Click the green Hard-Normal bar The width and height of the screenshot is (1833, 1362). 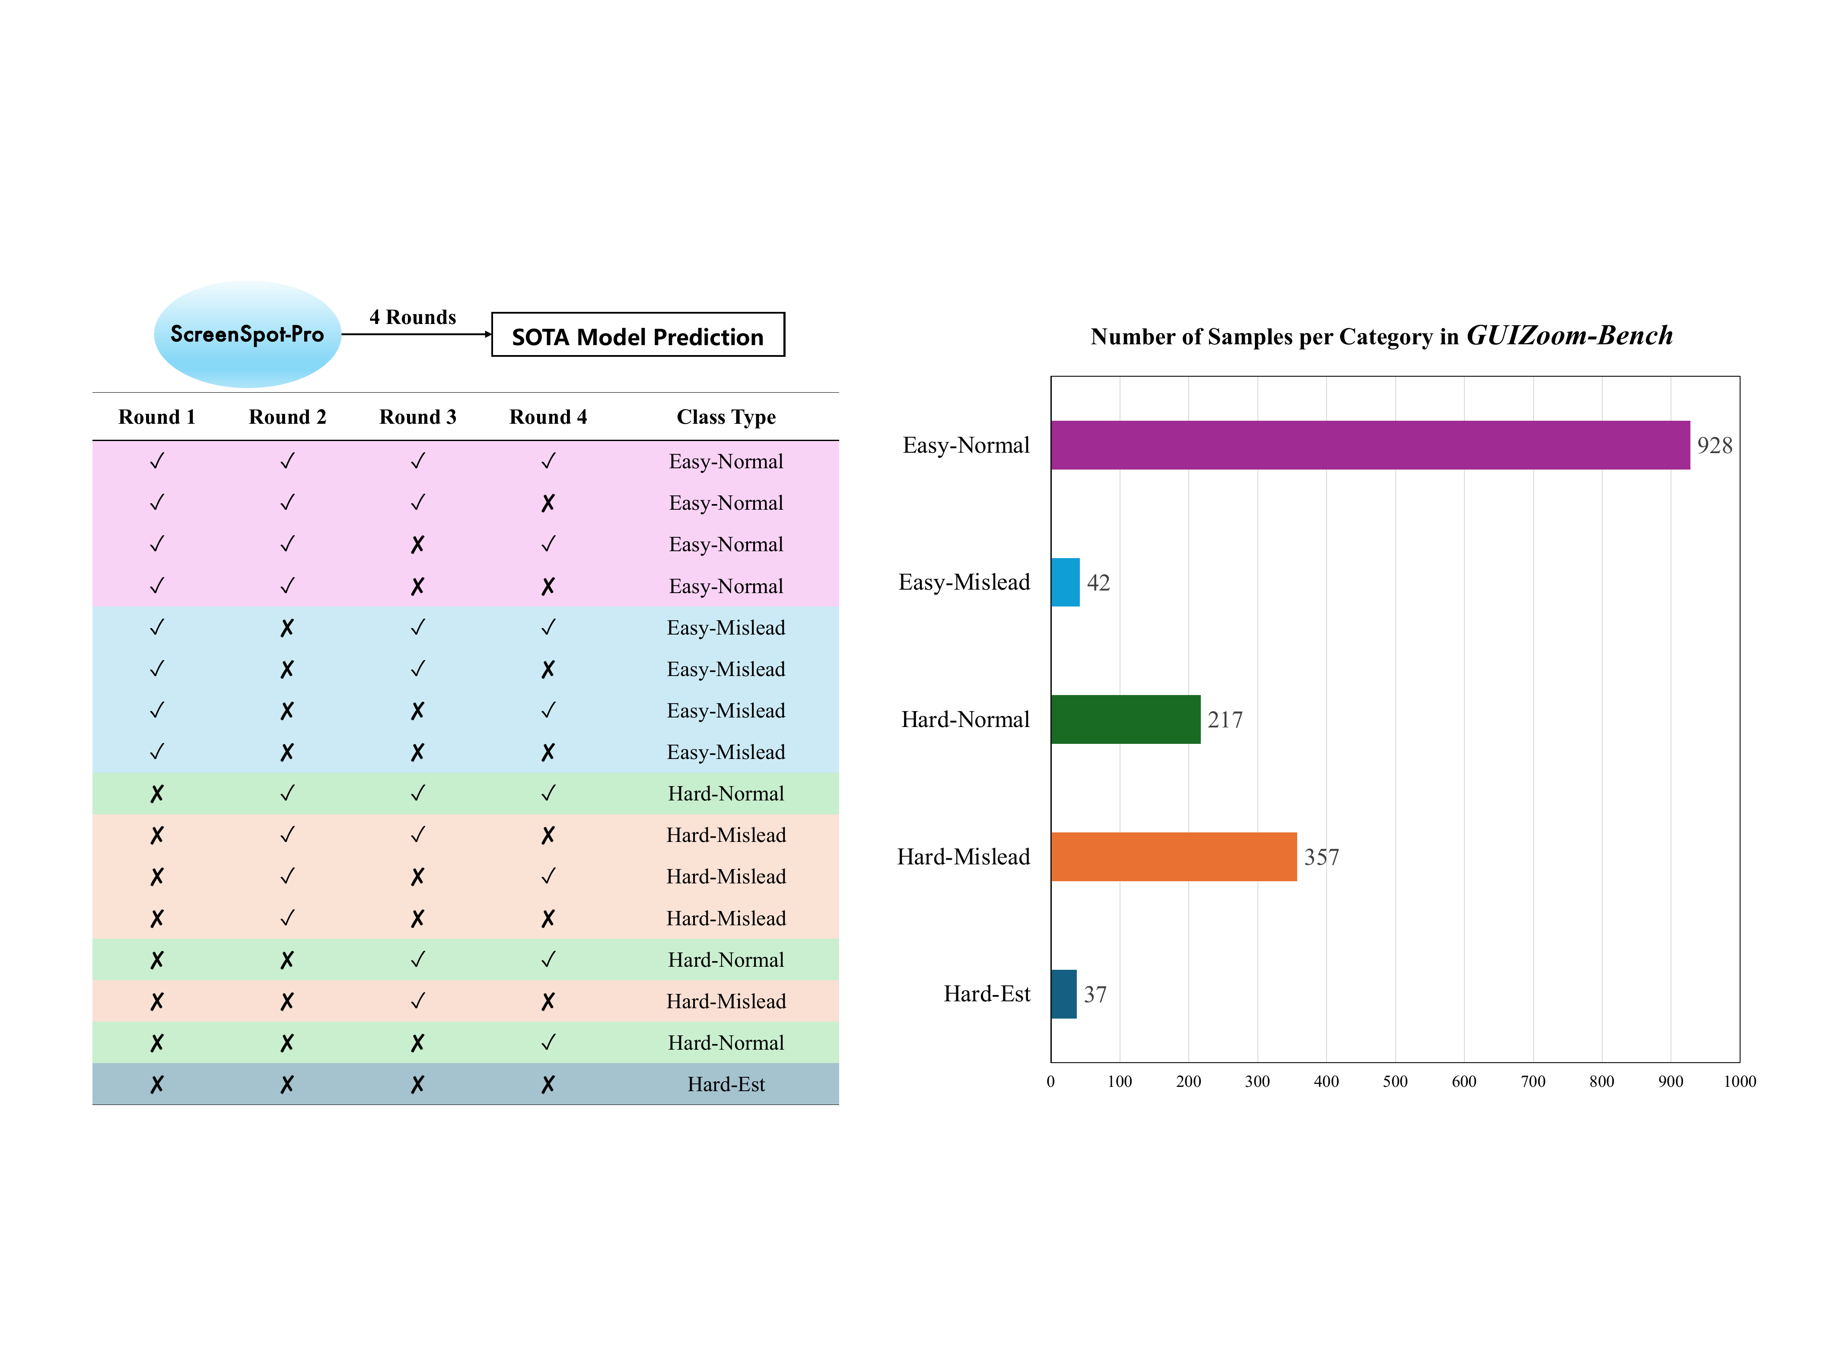click(1126, 720)
